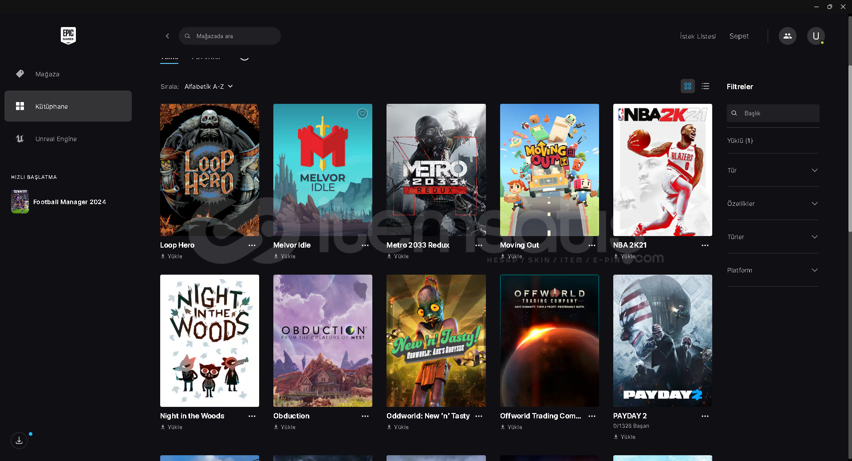
Task: Install NBA 2K21 via Yükle
Action: 625,256
